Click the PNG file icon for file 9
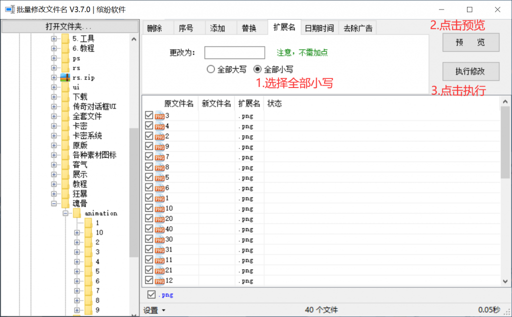This screenshot has width=512, height=317. [159, 146]
